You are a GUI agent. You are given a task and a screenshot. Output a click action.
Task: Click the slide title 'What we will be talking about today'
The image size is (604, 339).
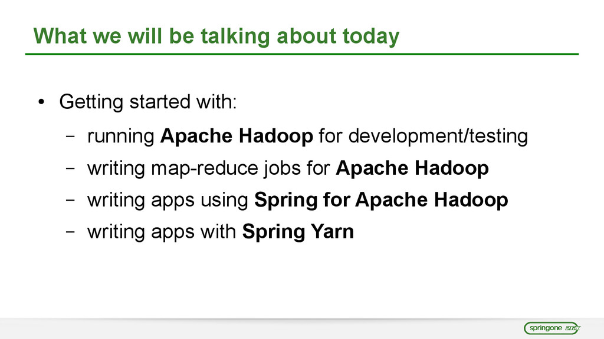216,36
